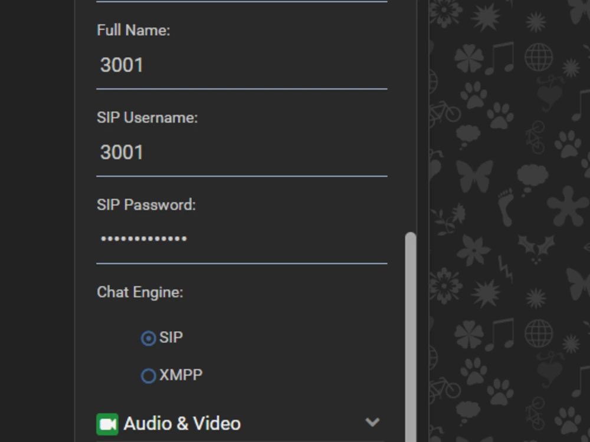Viewport: 590px width, 442px height.
Task: Click the SIP Username input field
Action: [241, 152]
